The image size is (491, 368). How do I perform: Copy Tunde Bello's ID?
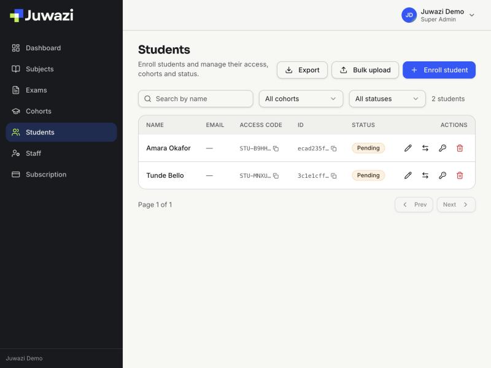coord(334,175)
